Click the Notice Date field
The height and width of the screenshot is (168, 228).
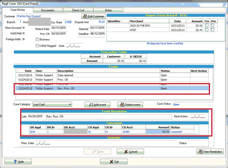[x=59, y=28]
